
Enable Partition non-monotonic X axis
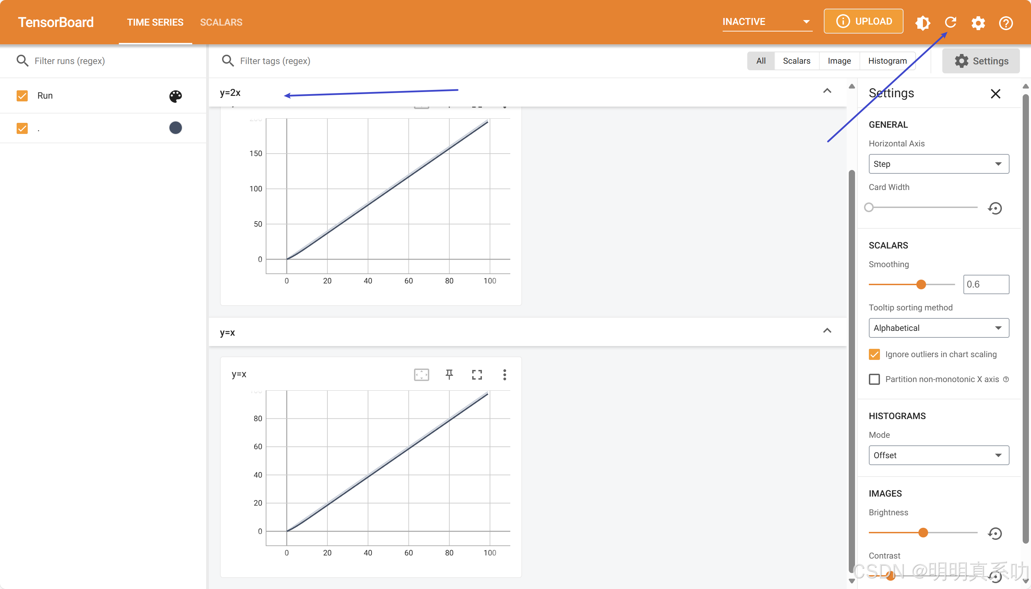point(874,379)
